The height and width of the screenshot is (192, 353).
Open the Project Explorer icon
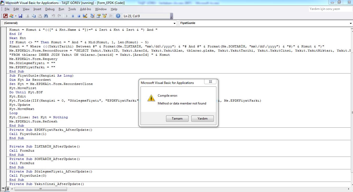point(92,16)
